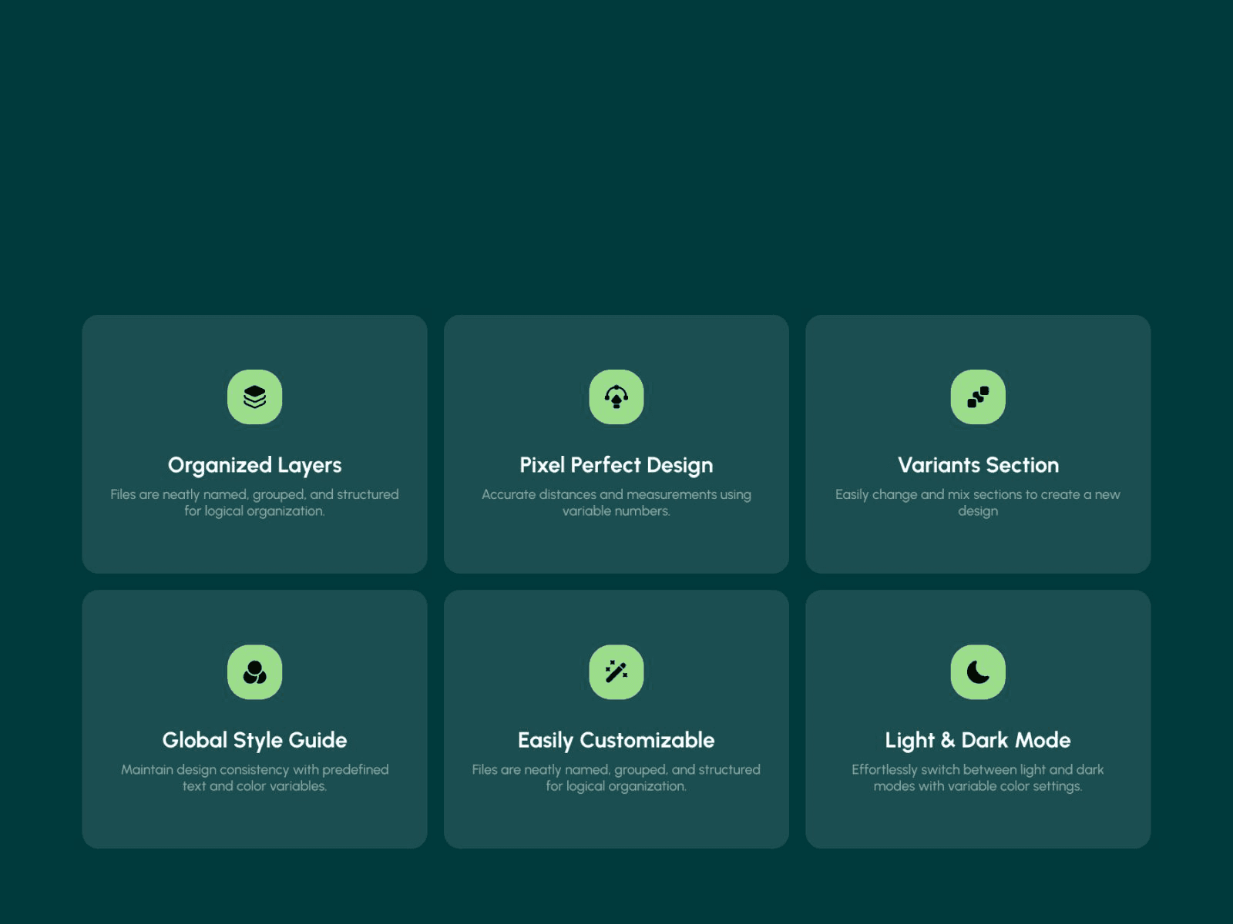Open the 'Pixel Perfect Design' feature
The height and width of the screenshot is (924, 1233).
click(x=616, y=465)
